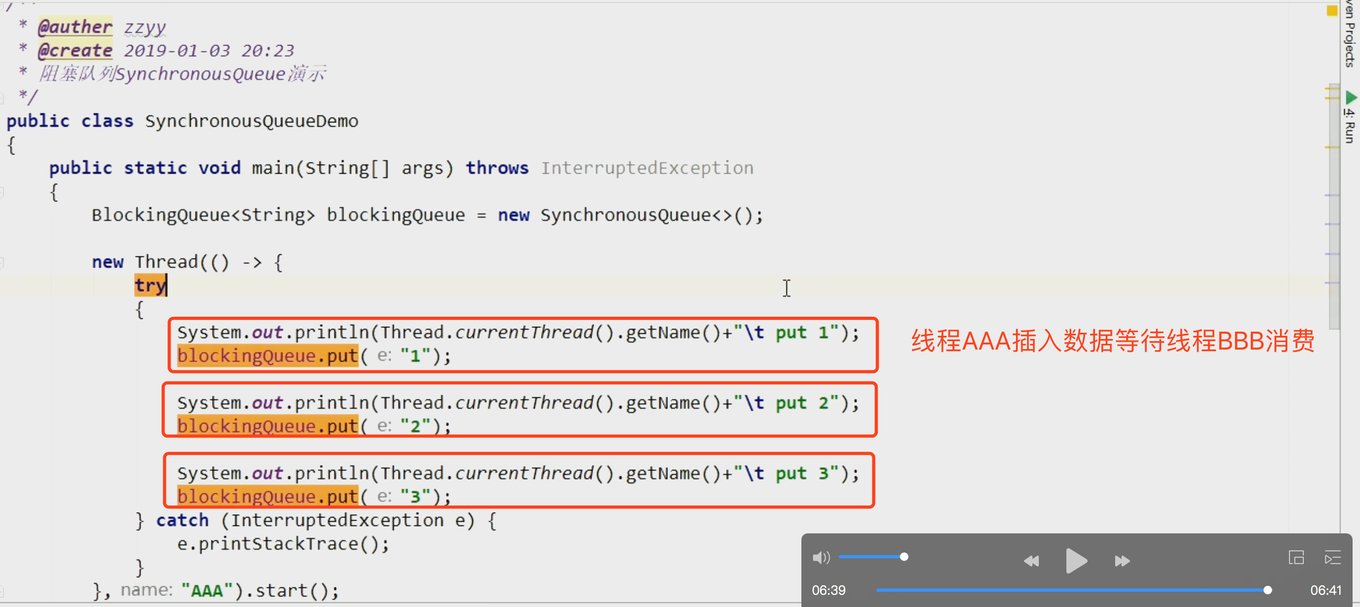Open the Maven Projects side tab
The height and width of the screenshot is (607, 1360).
(x=1350, y=34)
